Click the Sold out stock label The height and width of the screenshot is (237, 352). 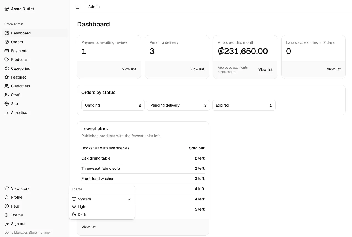point(197,148)
